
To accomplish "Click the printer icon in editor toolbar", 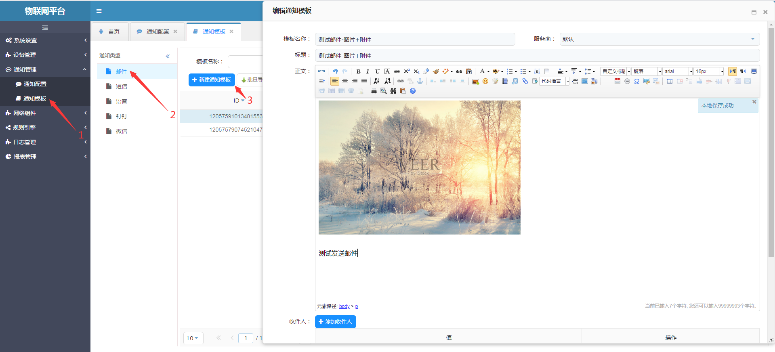I will (x=374, y=91).
